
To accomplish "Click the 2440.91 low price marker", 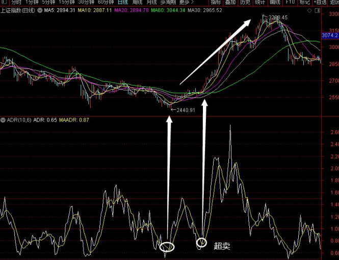I will pos(186,110).
